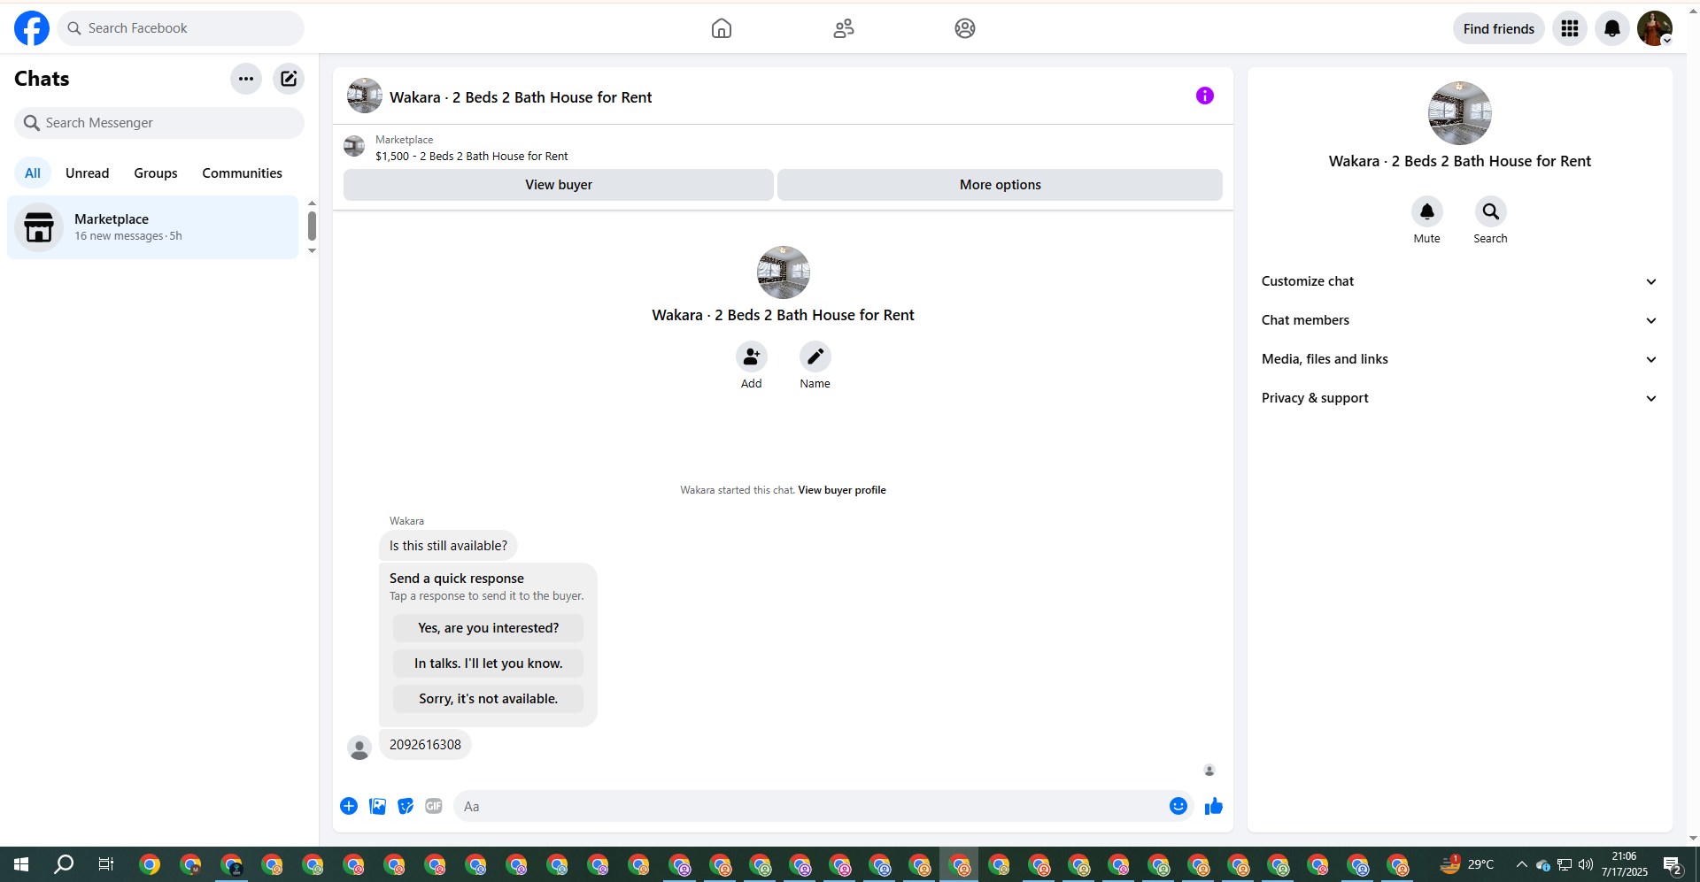
Task: Open the Windows Start menu
Action: point(21,864)
